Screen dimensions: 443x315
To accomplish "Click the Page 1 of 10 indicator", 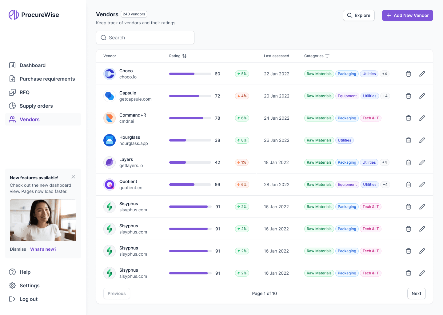I will pyautogui.click(x=265, y=293).
